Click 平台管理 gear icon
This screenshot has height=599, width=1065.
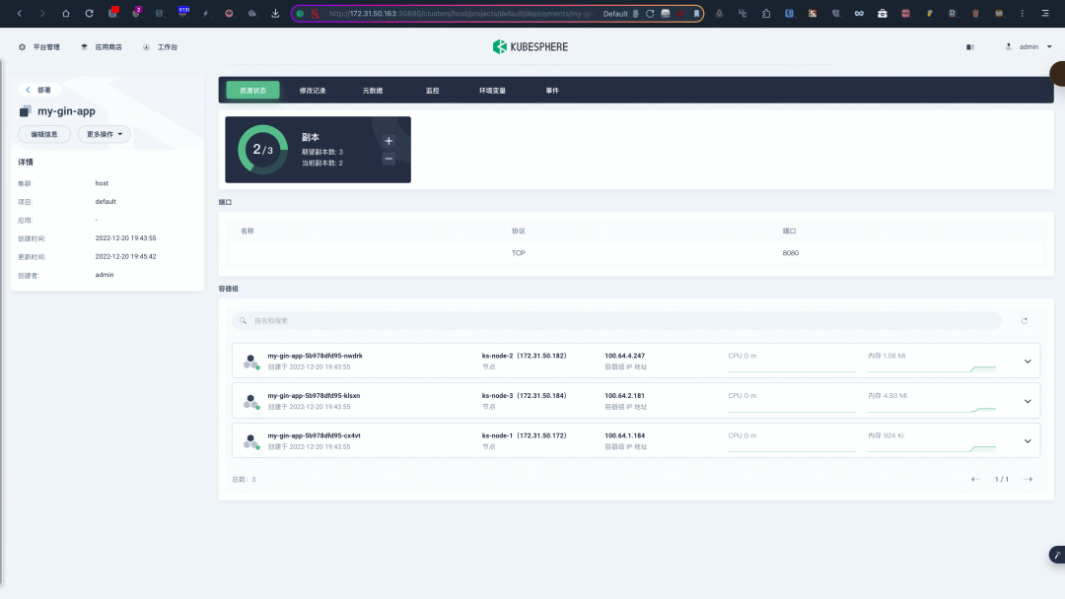(23, 47)
